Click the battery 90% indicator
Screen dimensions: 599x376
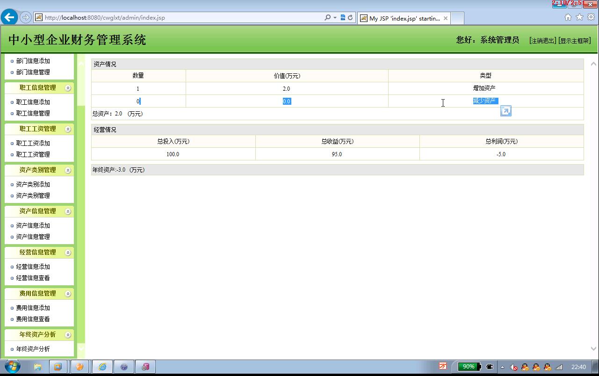click(468, 367)
